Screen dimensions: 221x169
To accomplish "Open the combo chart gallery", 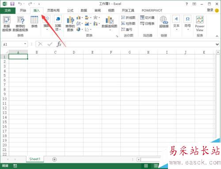I will pos(96,23).
